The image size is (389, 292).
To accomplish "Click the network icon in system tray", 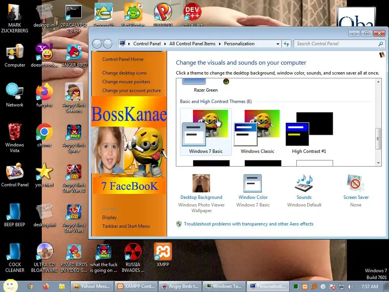I will 342,287.
